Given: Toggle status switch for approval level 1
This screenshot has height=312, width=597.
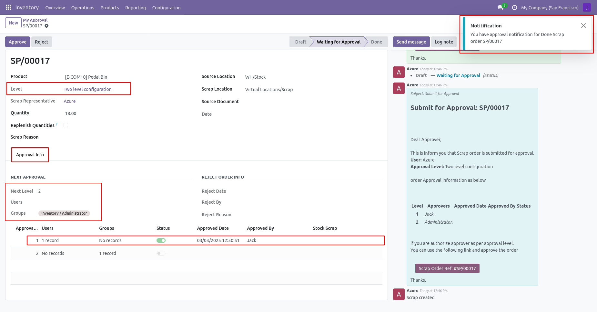Looking at the screenshot, I should click(161, 240).
